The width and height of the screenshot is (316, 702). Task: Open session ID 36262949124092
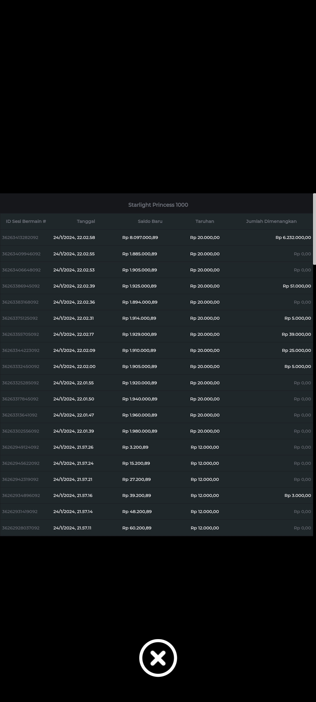(x=20, y=447)
